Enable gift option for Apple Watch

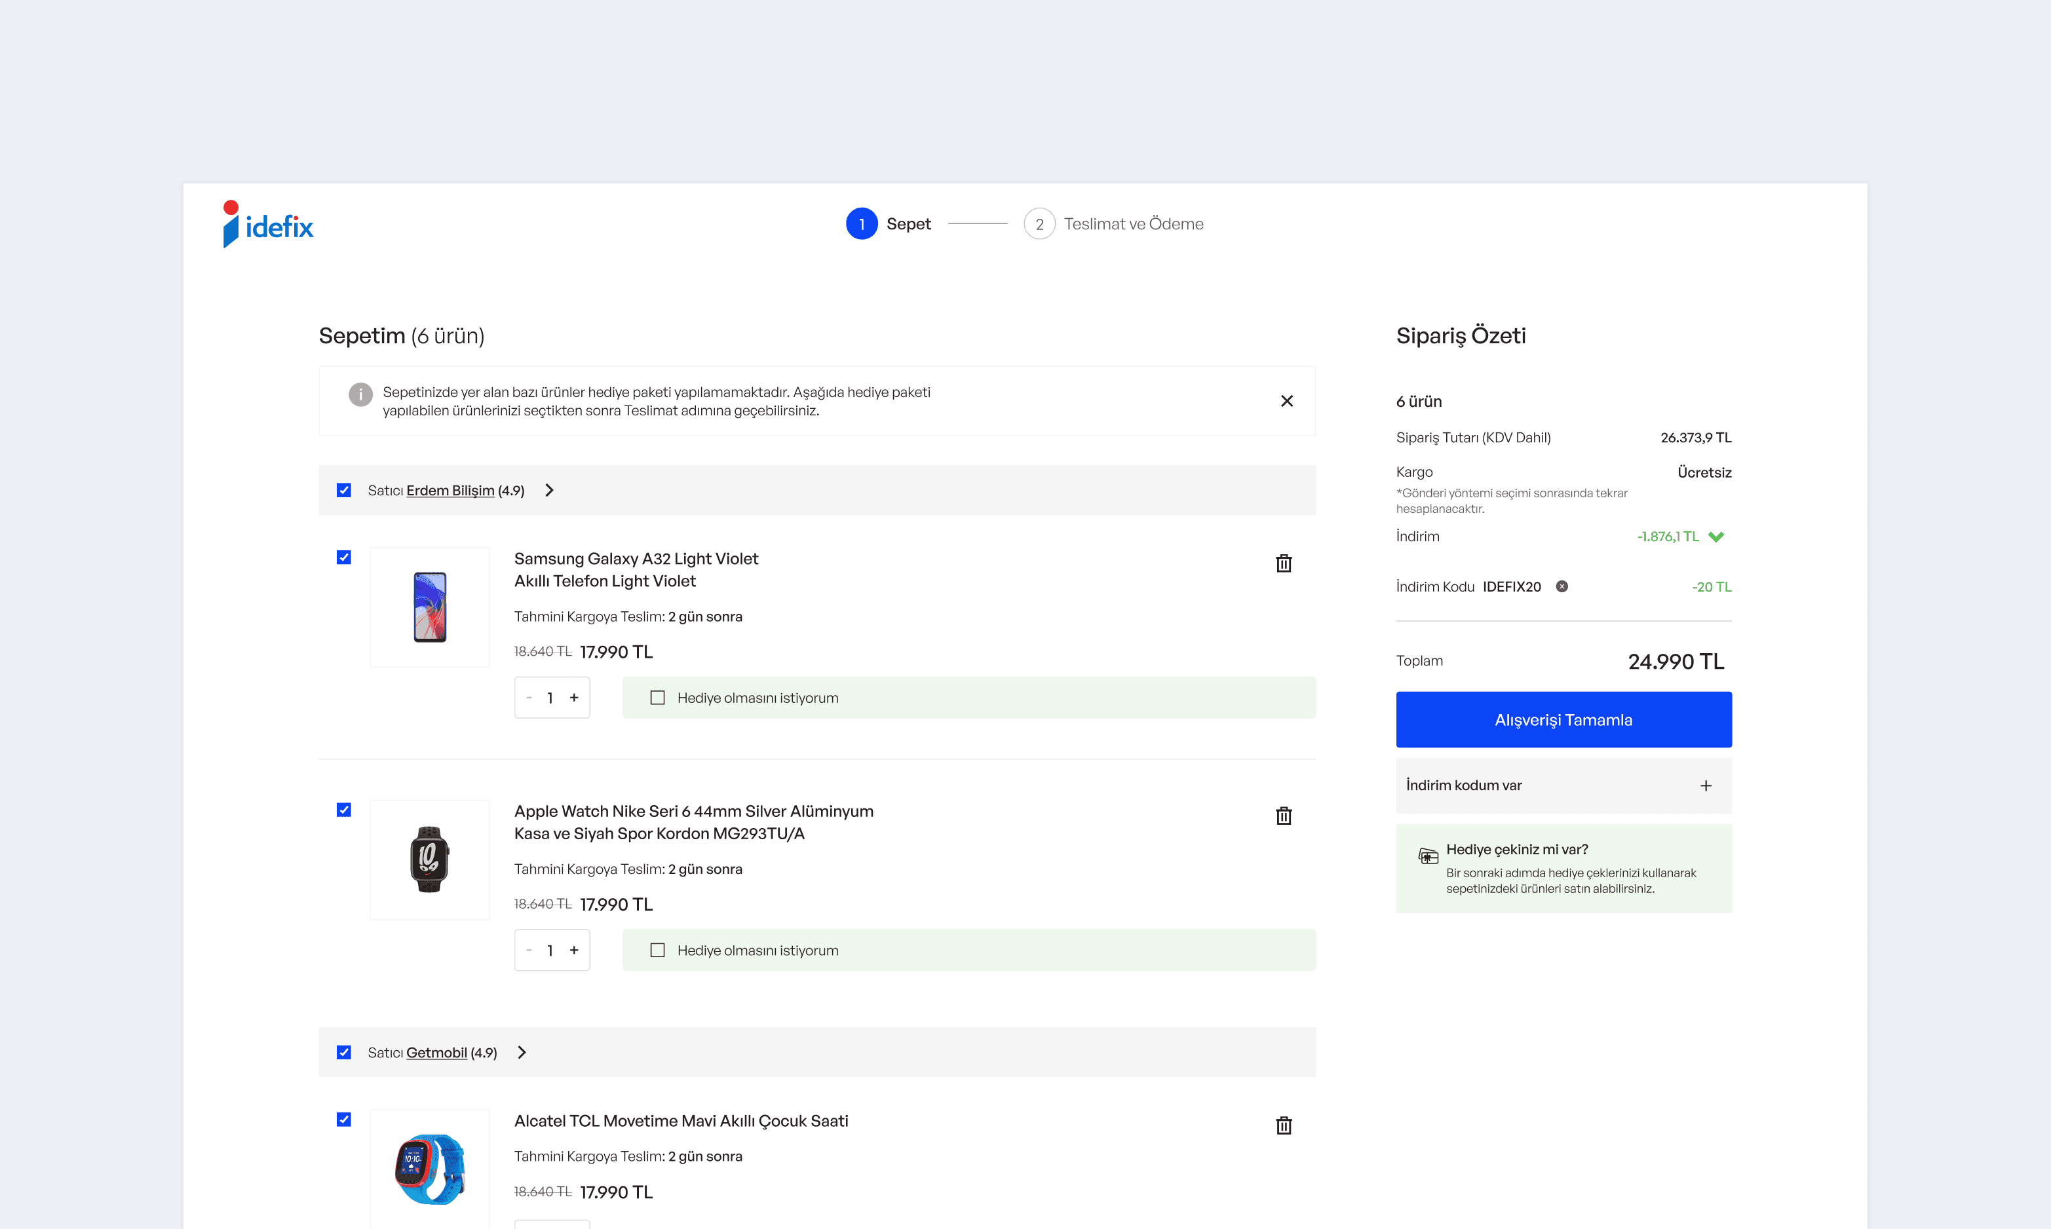pos(658,950)
